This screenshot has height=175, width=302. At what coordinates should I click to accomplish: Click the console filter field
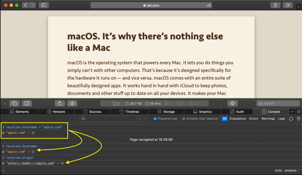pyautogui.click(x=108, y=119)
